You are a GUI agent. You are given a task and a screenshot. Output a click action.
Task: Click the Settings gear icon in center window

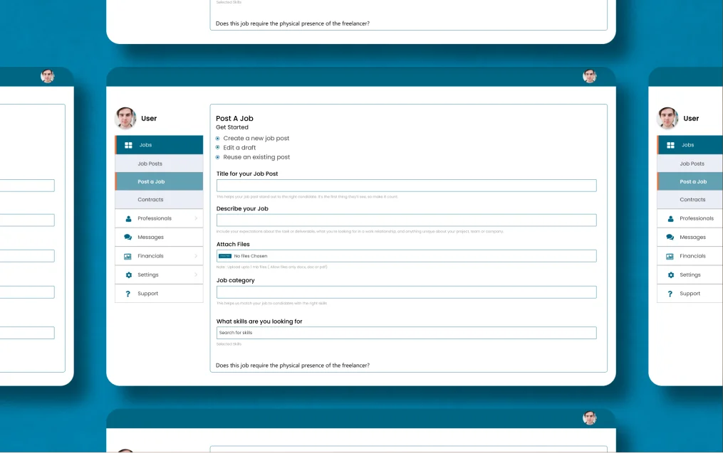pos(128,275)
